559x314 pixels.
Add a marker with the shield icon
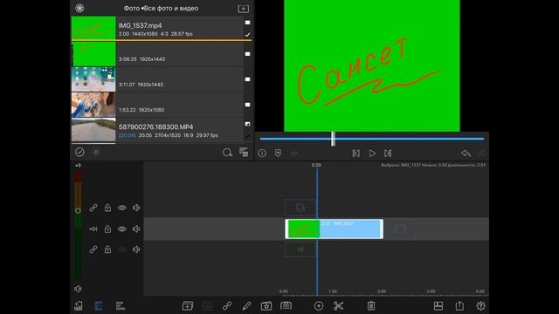point(278,154)
